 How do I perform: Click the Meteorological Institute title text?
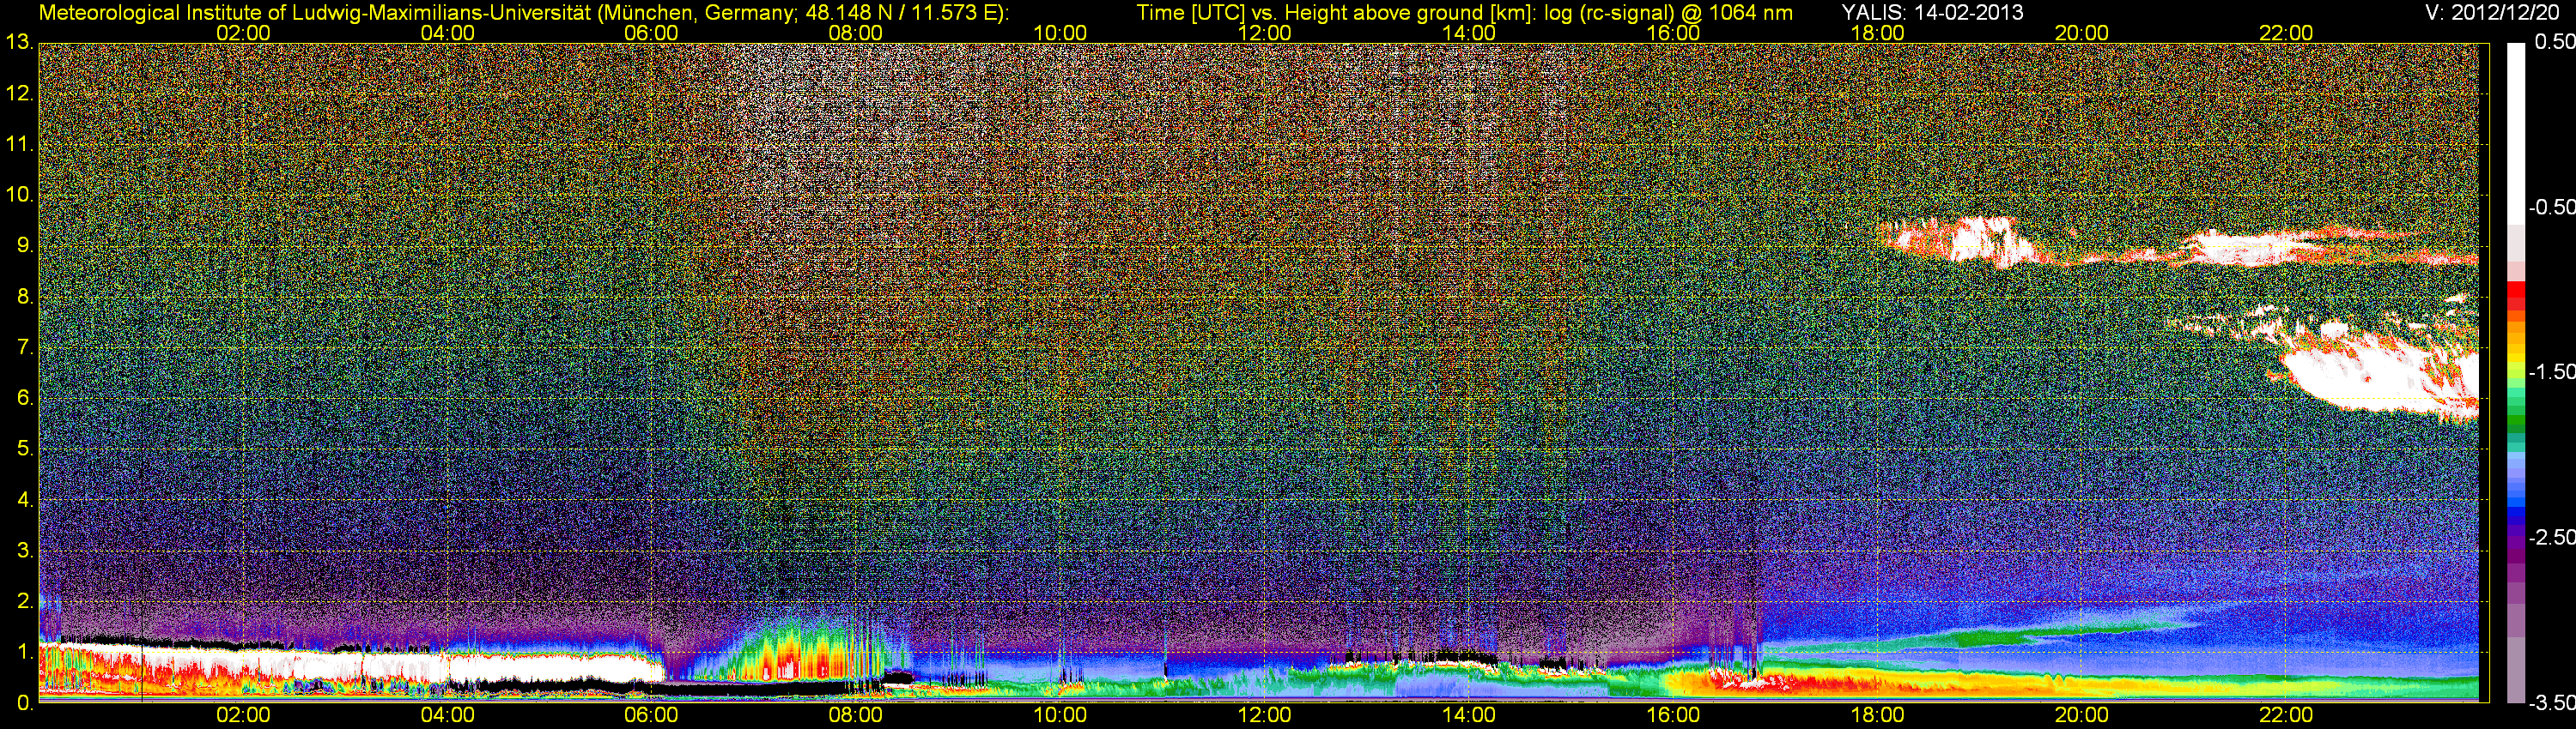tap(522, 12)
